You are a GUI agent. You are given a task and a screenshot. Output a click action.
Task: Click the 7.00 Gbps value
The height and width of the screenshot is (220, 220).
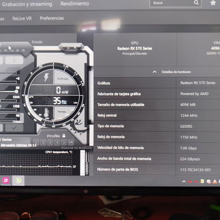click(188, 148)
